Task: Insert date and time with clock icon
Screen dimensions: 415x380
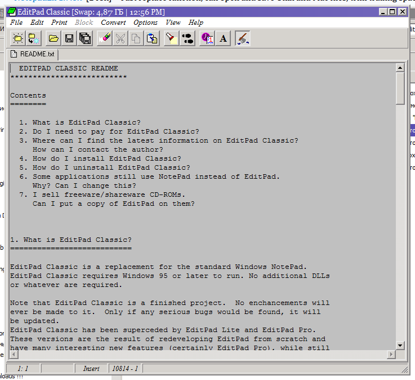Action: [207, 39]
